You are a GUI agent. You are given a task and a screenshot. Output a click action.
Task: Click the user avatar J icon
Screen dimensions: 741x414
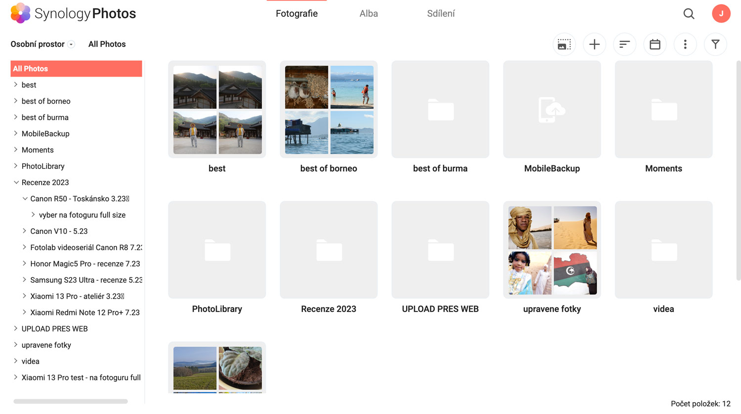pyautogui.click(x=721, y=14)
